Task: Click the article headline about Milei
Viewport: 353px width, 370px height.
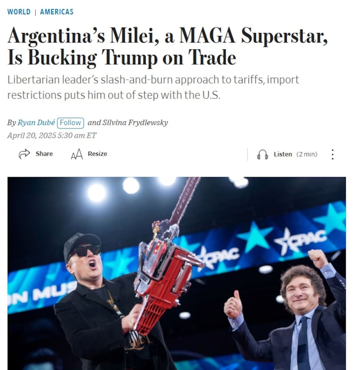Action: (x=167, y=47)
